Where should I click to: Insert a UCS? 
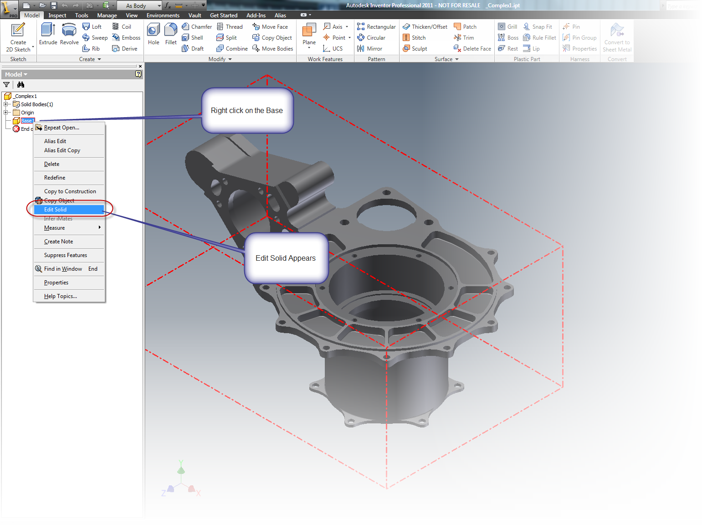(333, 49)
